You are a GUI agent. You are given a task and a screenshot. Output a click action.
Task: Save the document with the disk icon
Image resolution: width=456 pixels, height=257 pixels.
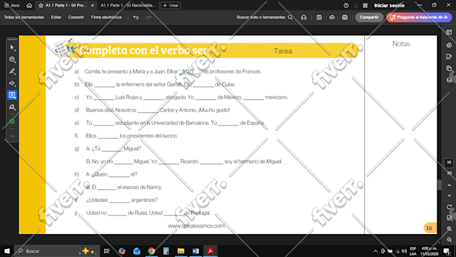click(319, 17)
